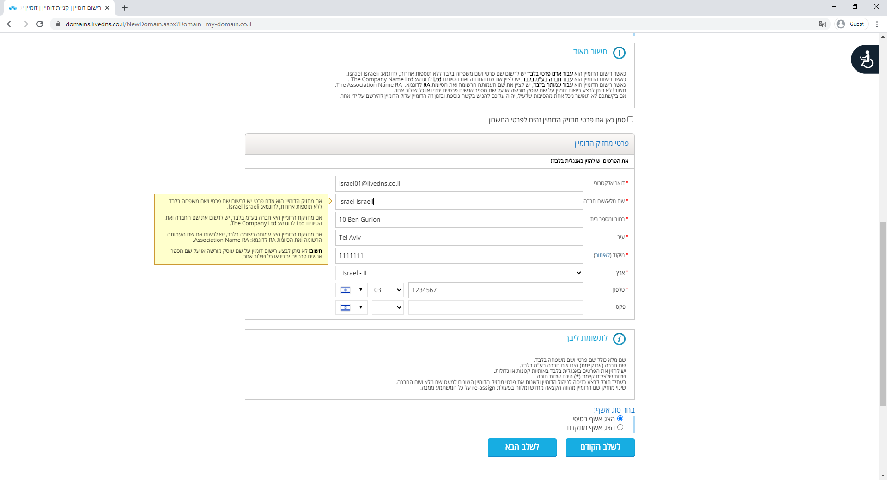
Task: Click the blue info icon above notes section
Action: (619, 339)
